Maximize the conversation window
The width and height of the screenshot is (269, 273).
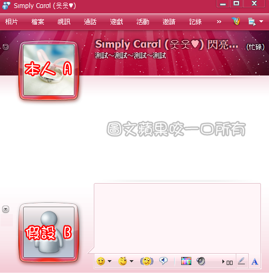pyautogui.click(x=236, y=4)
